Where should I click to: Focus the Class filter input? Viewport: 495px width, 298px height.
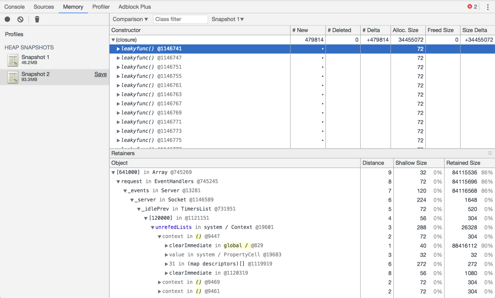[x=180, y=19]
